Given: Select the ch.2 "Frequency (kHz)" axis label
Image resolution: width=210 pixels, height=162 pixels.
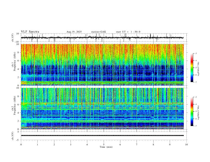Looking at the screenshot, I should 15,105.
